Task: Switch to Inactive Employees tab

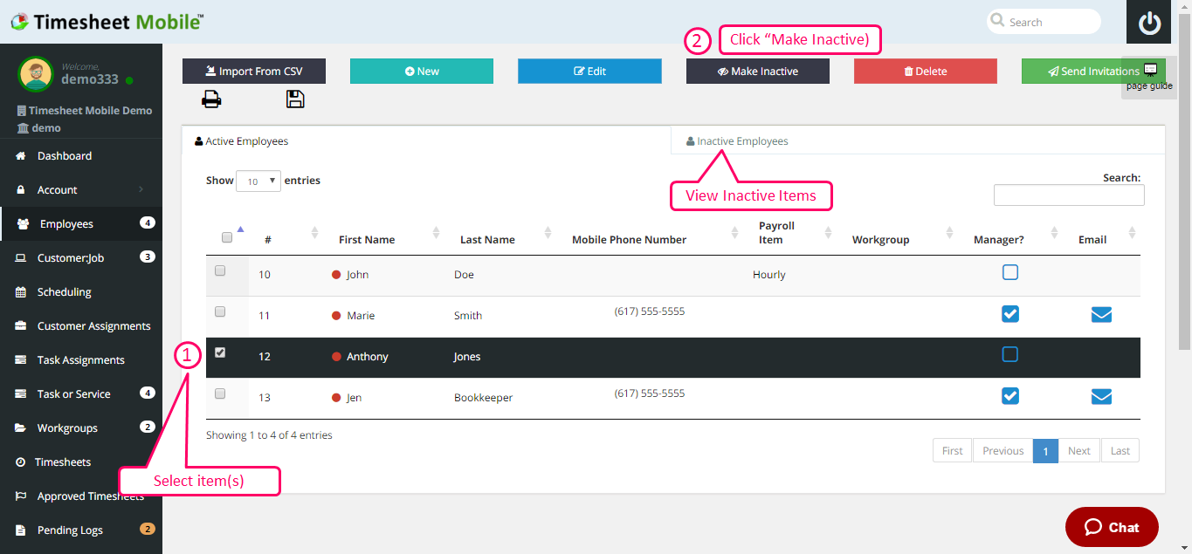Action: tap(741, 141)
